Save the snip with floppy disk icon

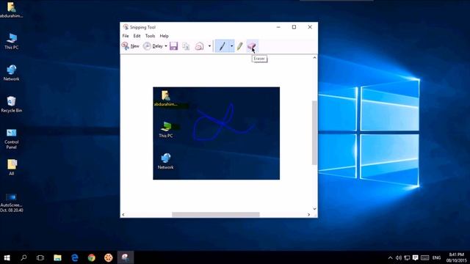tap(173, 46)
